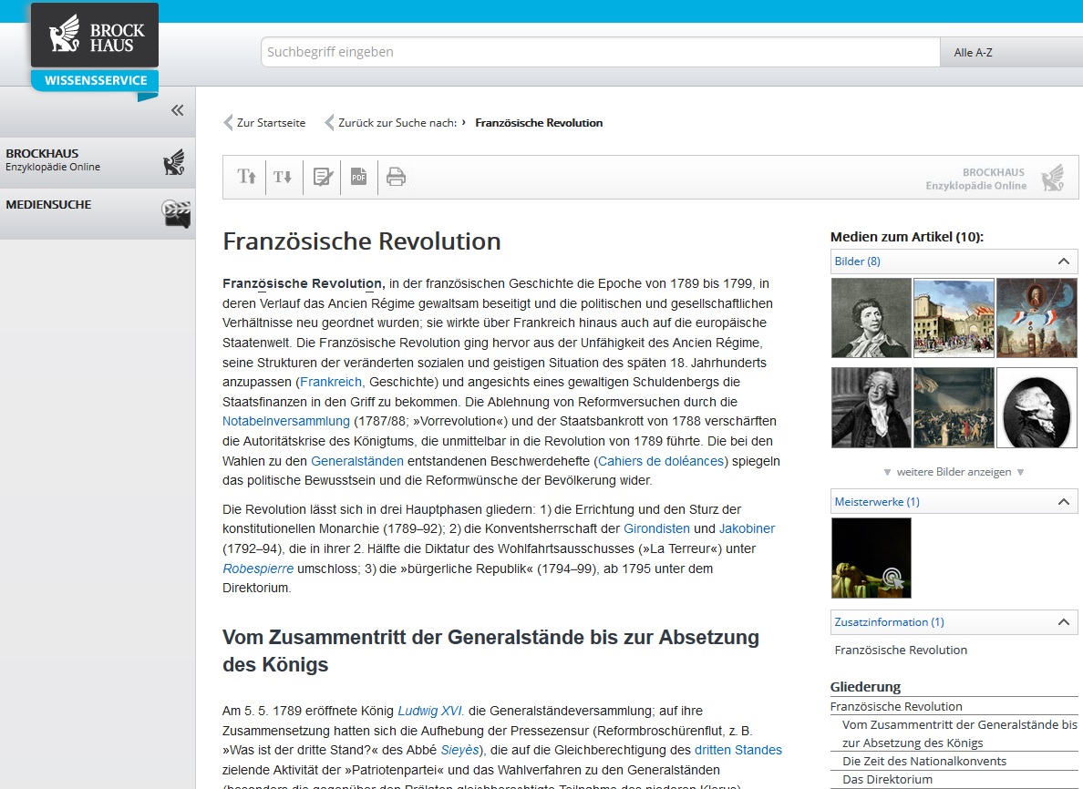The width and height of the screenshot is (1083, 789).
Task: Collapse the left sidebar with double chevron
Action: click(177, 110)
